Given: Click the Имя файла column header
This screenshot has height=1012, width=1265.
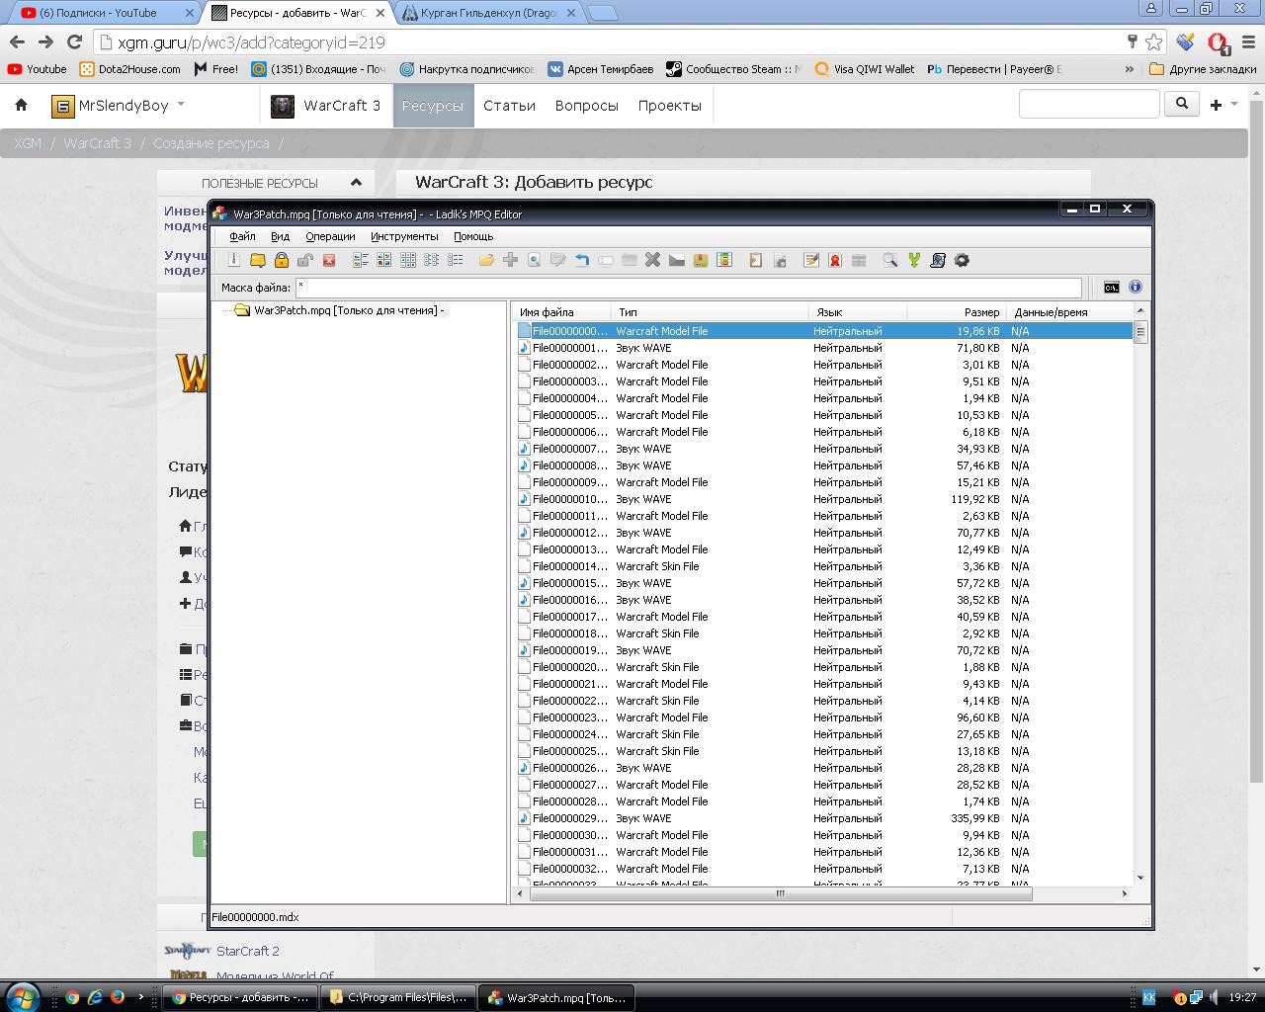Looking at the screenshot, I should [x=561, y=312].
